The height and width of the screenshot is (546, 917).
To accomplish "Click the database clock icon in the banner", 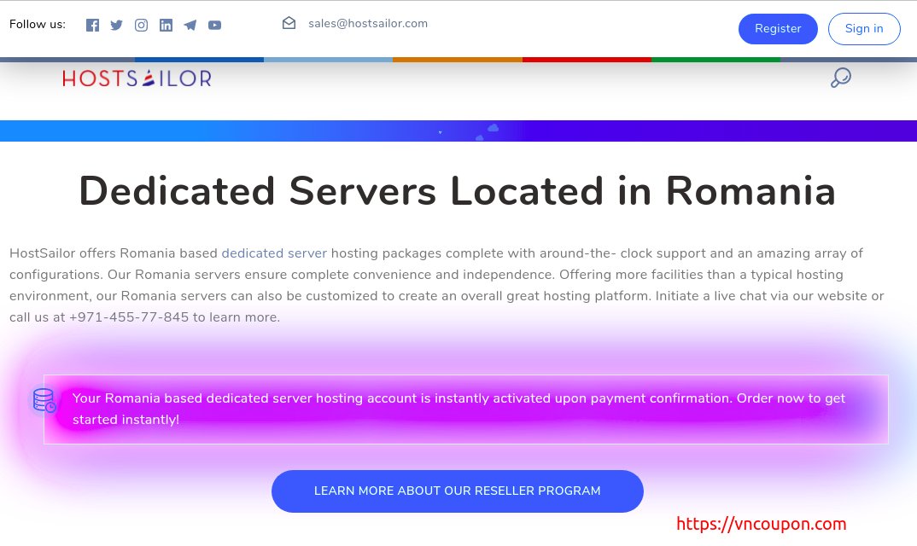I will (x=44, y=401).
